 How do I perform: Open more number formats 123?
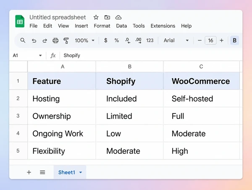click(x=150, y=40)
